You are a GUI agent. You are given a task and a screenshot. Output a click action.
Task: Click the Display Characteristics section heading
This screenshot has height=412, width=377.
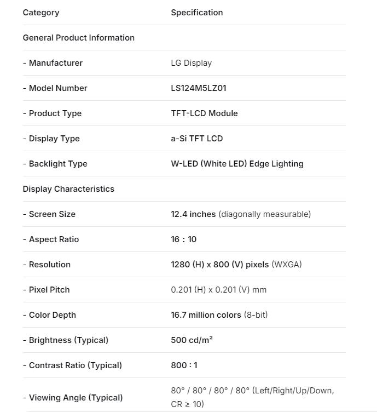tap(68, 189)
